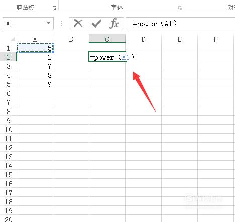235x222 pixels.
Task: Click the 字体 group label
Action: pos(117,8)
